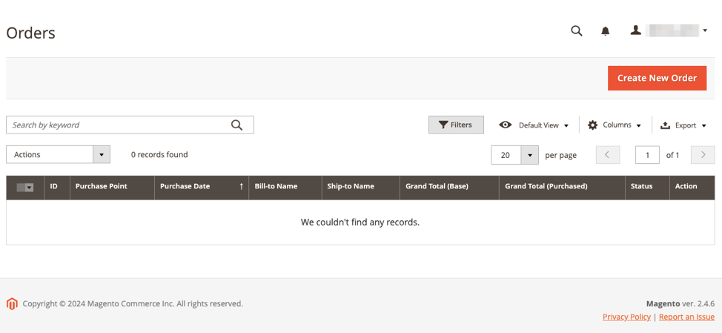722x333 pixels.
Task: Click the Export icon
Action: pyautogui.click(x=665, y=125)
